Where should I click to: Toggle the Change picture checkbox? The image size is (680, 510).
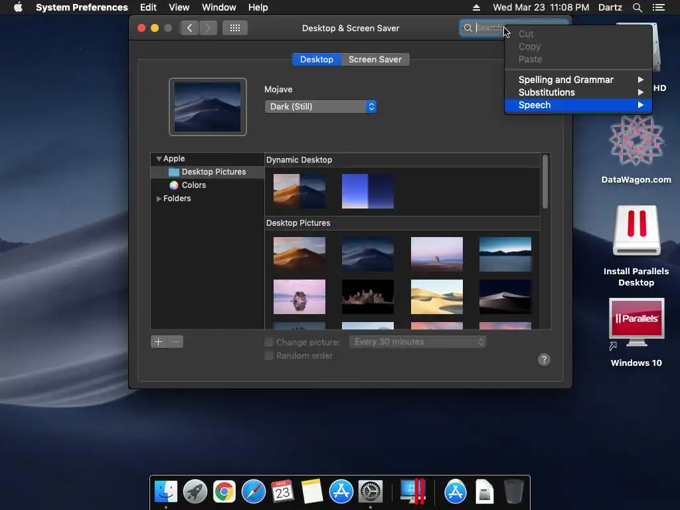[x=269, y=342]
